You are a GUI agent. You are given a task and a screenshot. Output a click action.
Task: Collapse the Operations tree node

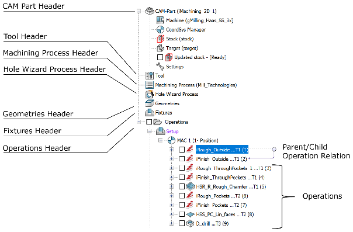139,122
